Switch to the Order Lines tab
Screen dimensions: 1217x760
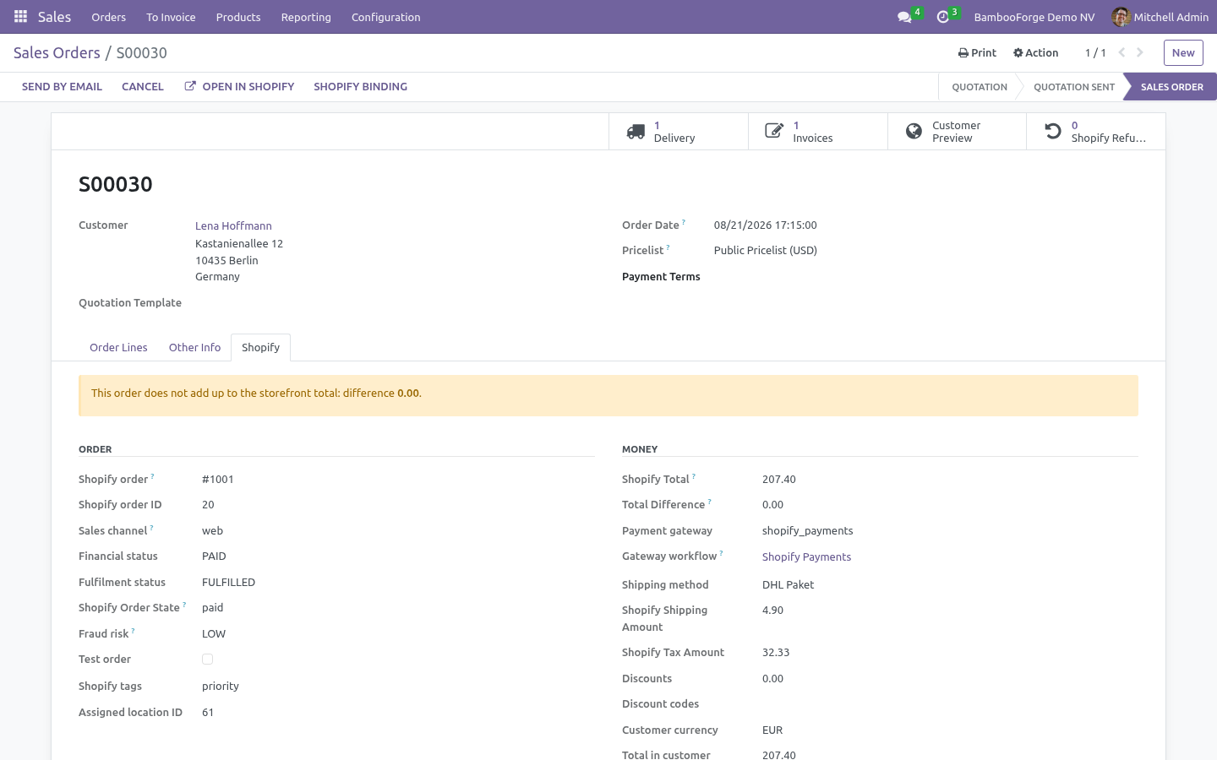pyautogui.click(x=118, y=347)
